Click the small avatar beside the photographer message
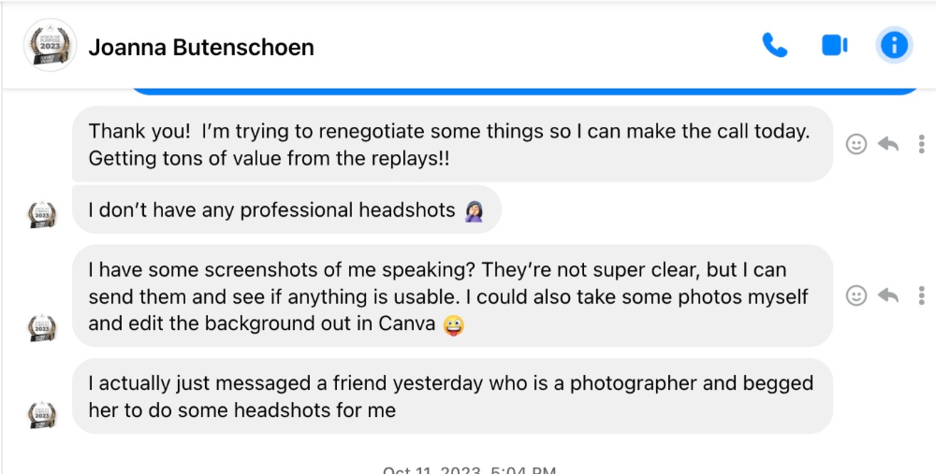This screenshot has width=936, height=474. (42, 415)
